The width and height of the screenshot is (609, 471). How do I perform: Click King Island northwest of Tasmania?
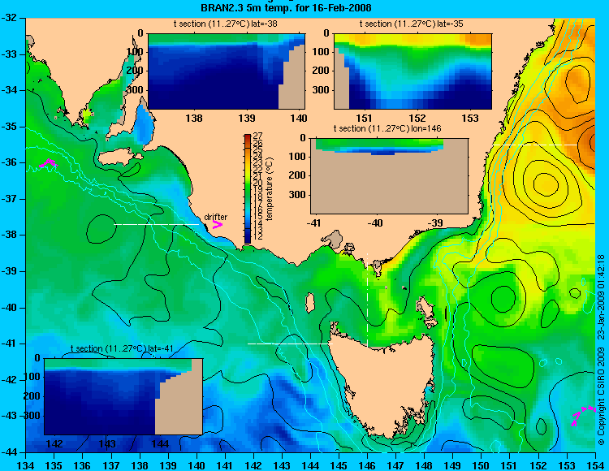tap(310, 303)
